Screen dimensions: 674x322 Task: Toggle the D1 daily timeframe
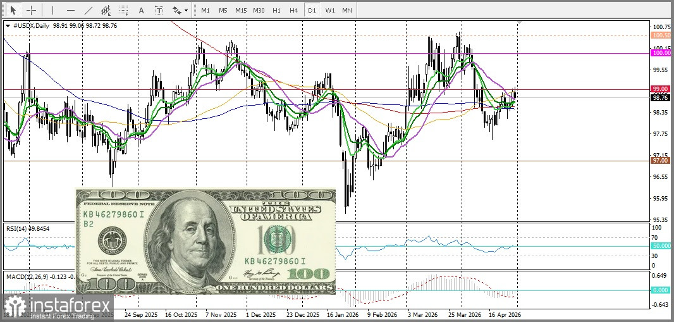coord(312,9)
